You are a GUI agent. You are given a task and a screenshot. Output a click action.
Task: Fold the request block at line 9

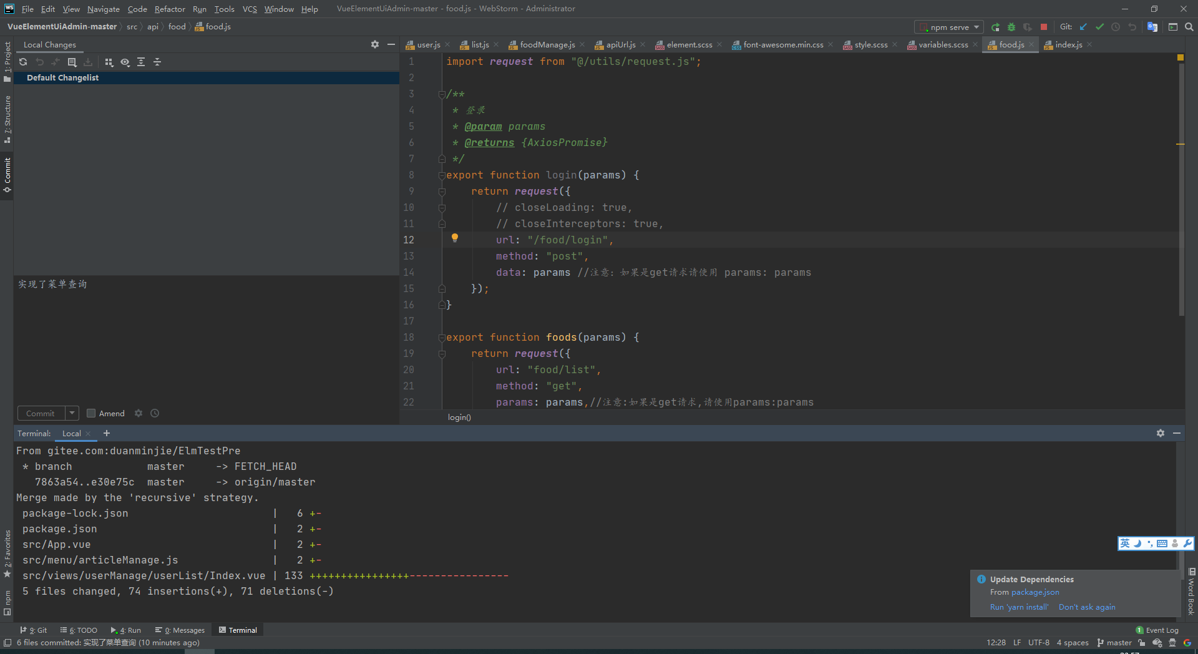coord(442,192)
